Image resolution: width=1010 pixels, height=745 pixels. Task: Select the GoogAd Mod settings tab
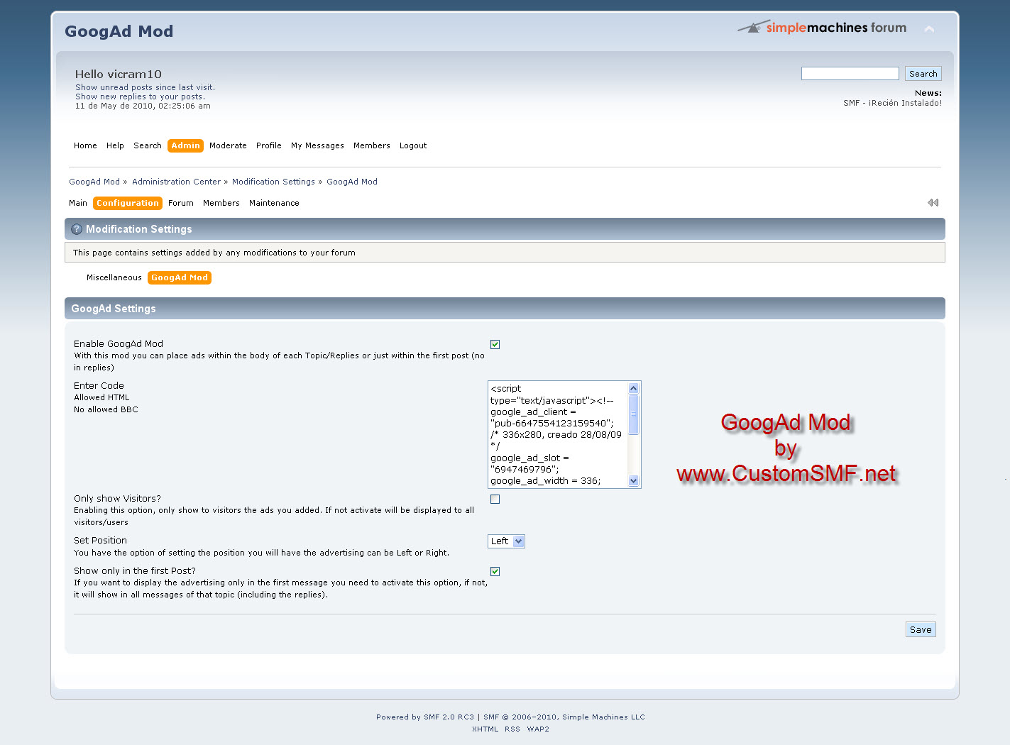pyautogui.click(x=180, y=277)
